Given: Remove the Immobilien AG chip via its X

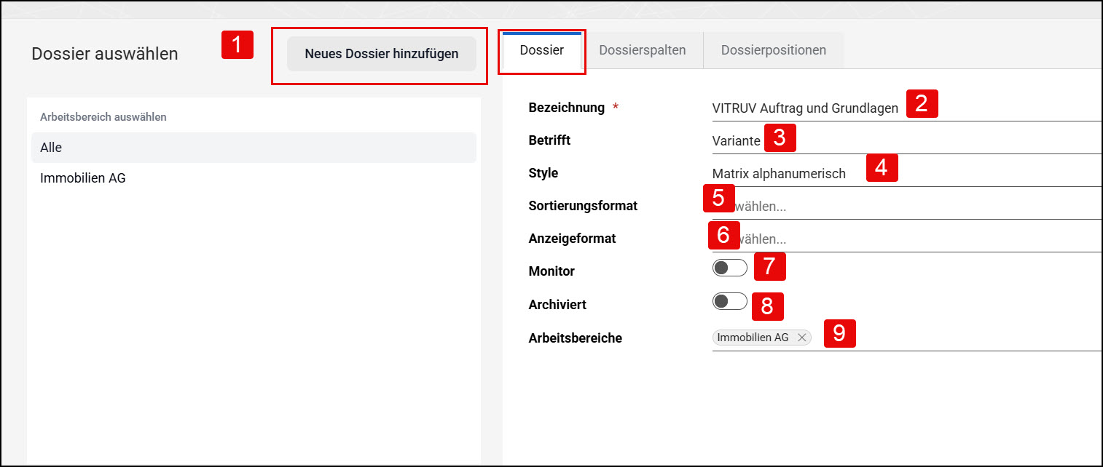Looking at the screenshot, I should pos(801,338).
